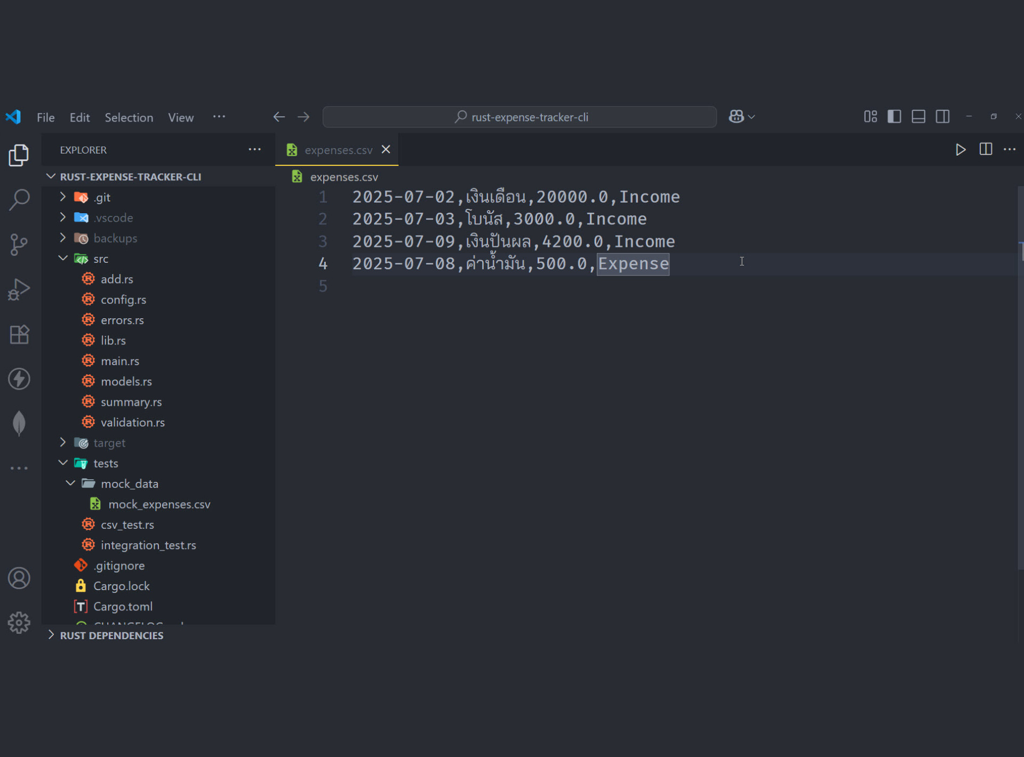Open mock_expenses.csv file
This screenshot has width=1024, height=757.
[158, 504]
